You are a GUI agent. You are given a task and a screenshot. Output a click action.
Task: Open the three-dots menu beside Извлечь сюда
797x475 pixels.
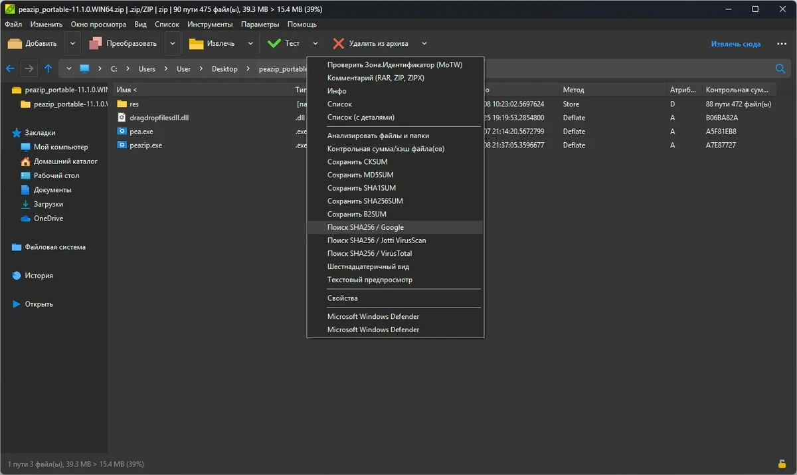(781, 44)
